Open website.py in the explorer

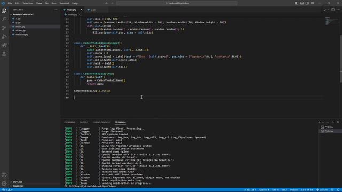point(22,34)
